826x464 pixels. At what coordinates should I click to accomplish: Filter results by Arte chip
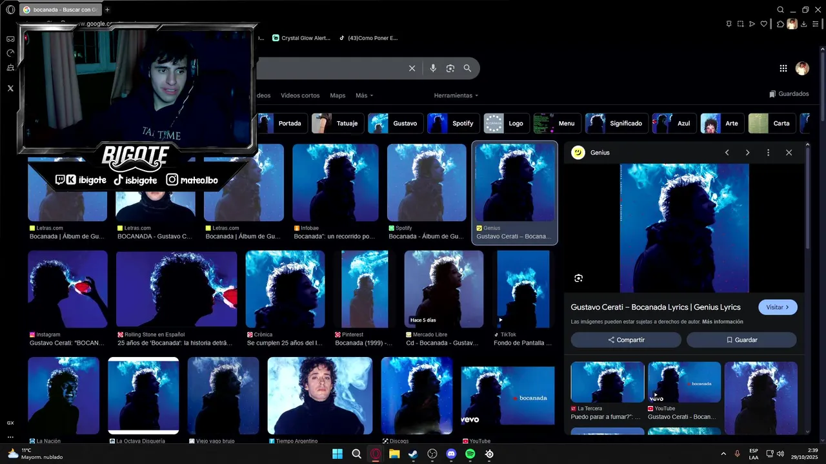point(722,123)
